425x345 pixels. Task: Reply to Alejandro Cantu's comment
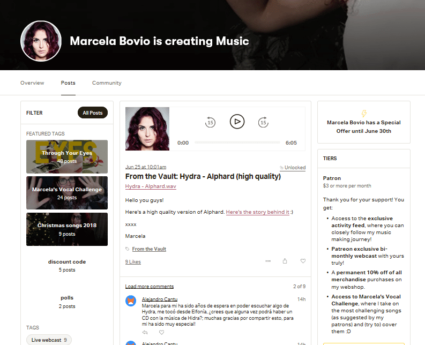[x=145, y=332]
